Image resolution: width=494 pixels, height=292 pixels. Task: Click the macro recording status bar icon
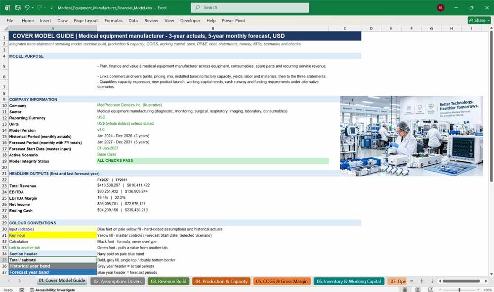tap(22, 290)
